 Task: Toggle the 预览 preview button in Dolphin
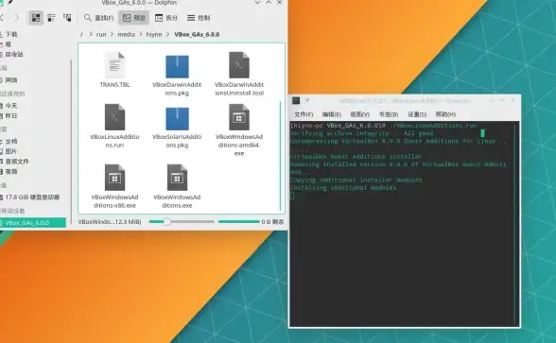pyautogui.click(x=133, y=18)
